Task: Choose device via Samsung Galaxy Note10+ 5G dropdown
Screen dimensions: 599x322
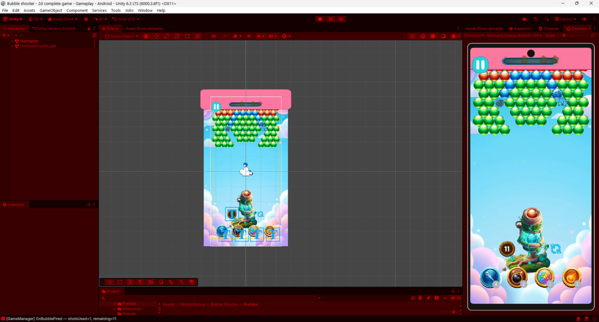Action: tap(514, 35)
